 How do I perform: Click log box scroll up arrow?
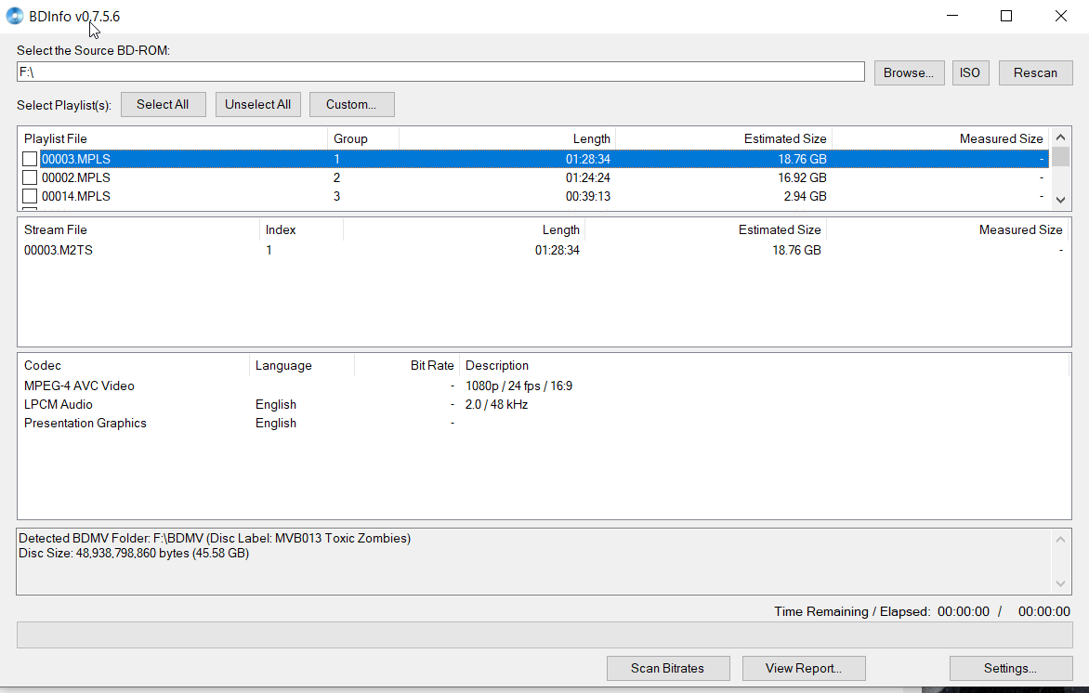tap(1060, 539)
